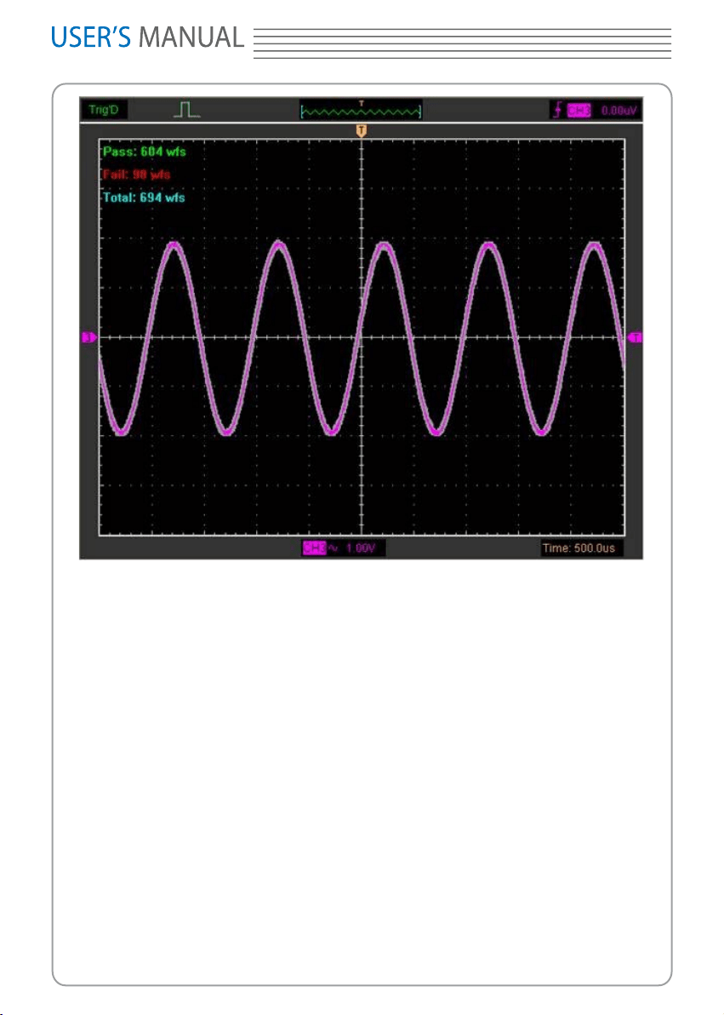Select the channel 3 ground marker at left
This screenshot has height=1015, width=724.
coord(88,337)
